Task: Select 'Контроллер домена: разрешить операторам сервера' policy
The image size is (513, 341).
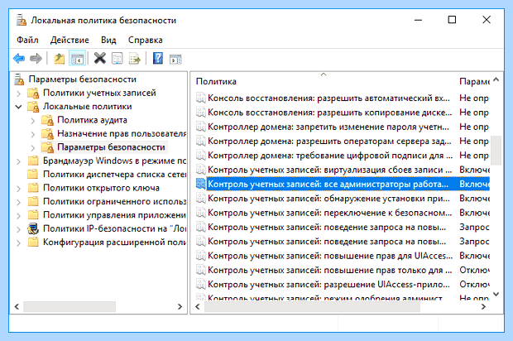Action: (329, 141)
